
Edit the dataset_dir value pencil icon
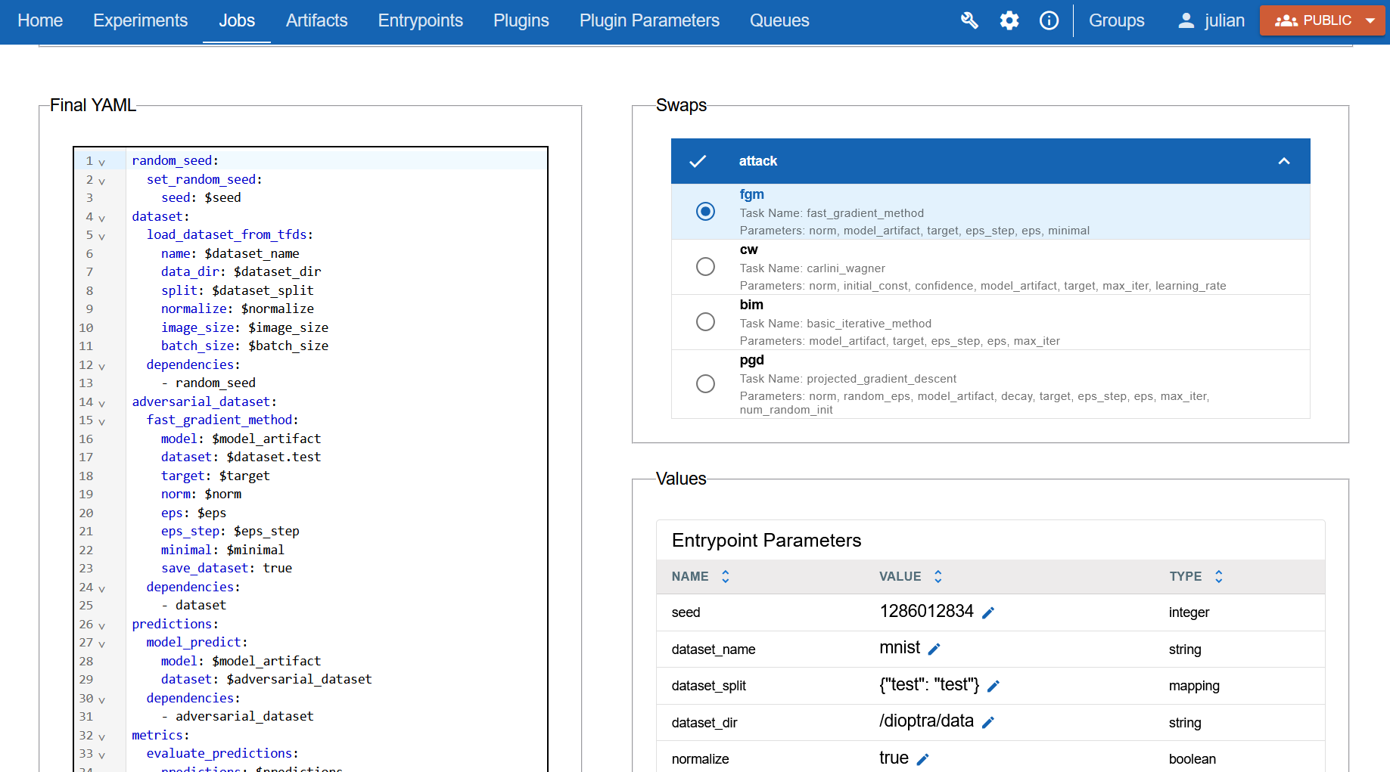[x=988, y=722]
